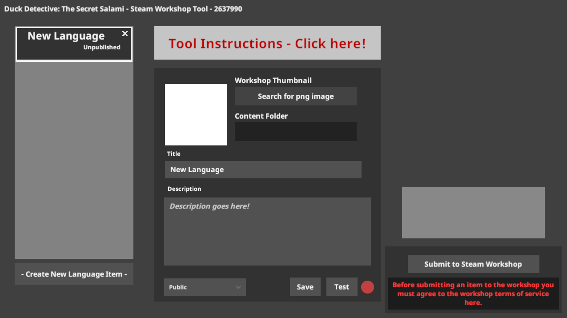Click the empty gray preview panel

[473, 213]
